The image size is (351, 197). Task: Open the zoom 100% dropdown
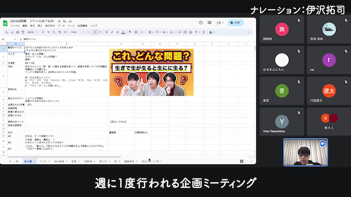click(x=32, y=32)
